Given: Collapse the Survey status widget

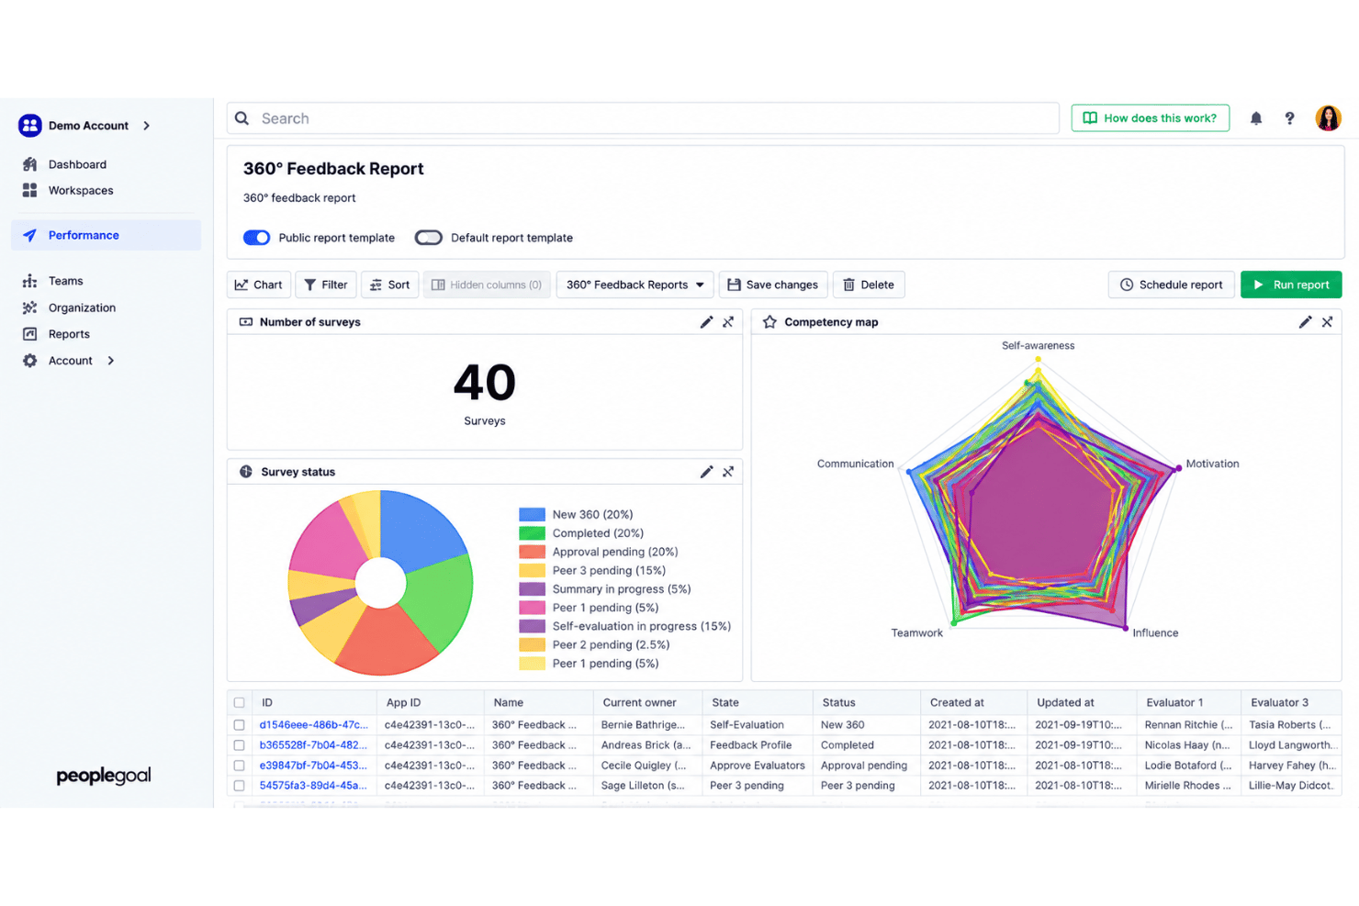Looking at the screenshot, I should [728, 472].
